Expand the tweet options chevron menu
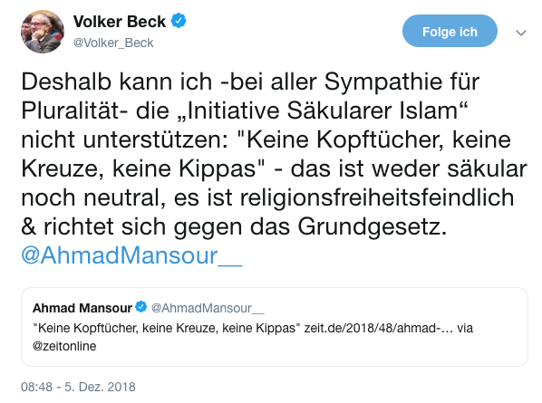 point(521,33)
